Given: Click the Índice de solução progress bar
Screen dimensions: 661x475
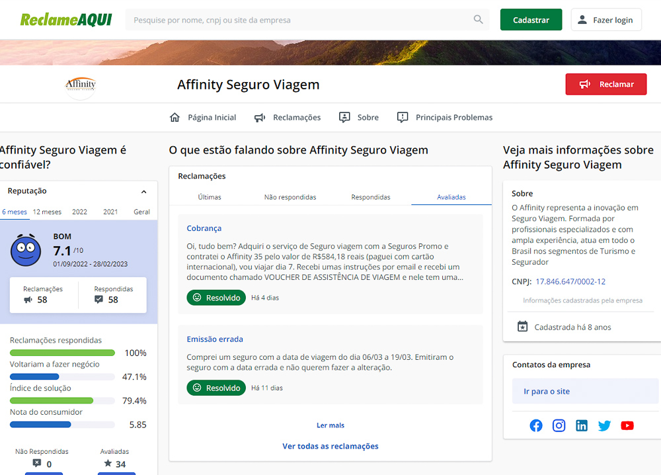Looking at the screenshot, I should tap(62, 400).
